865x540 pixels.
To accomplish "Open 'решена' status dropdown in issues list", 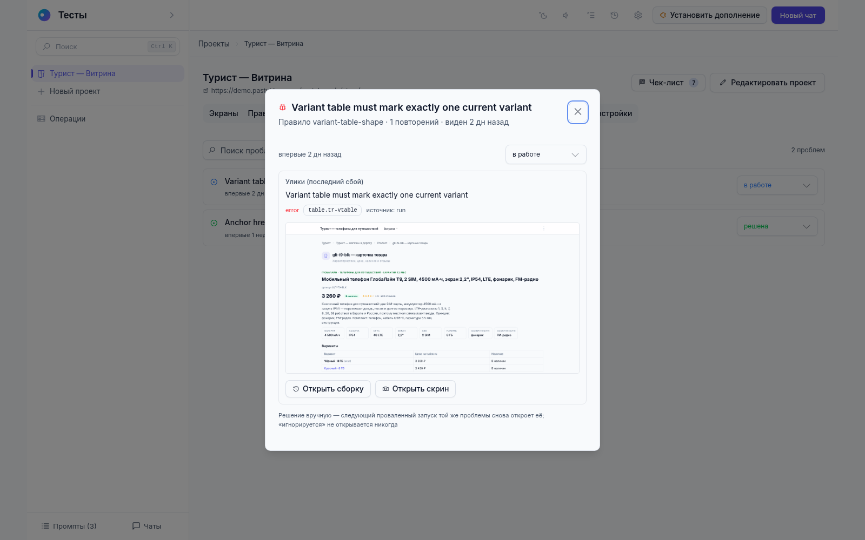I will point(777,226).
